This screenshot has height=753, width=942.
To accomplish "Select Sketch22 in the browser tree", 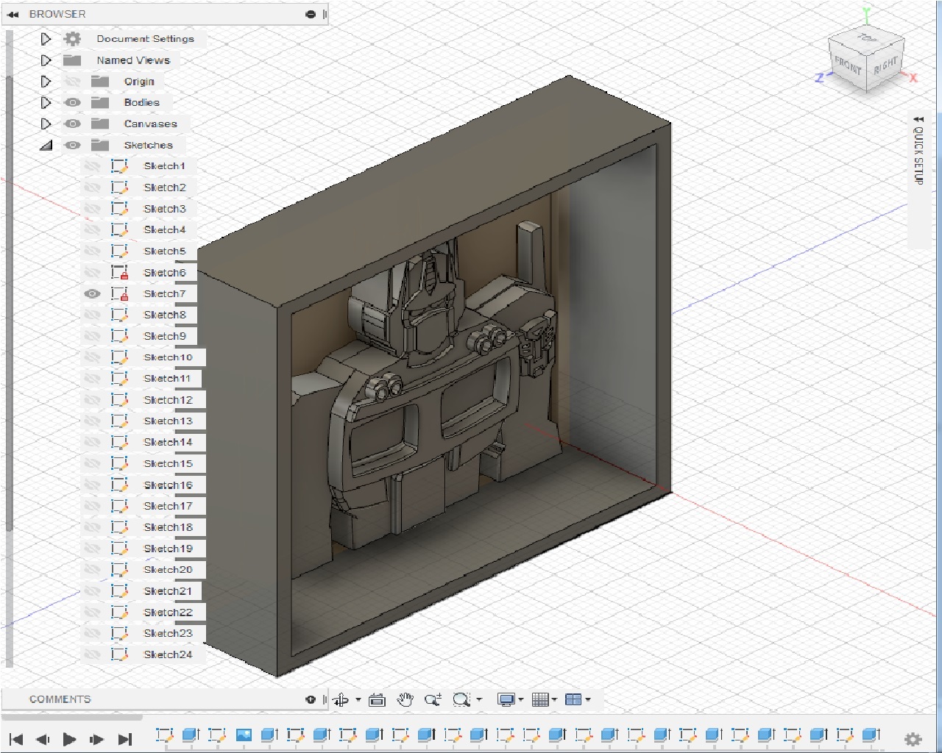I will coord(168,612).
